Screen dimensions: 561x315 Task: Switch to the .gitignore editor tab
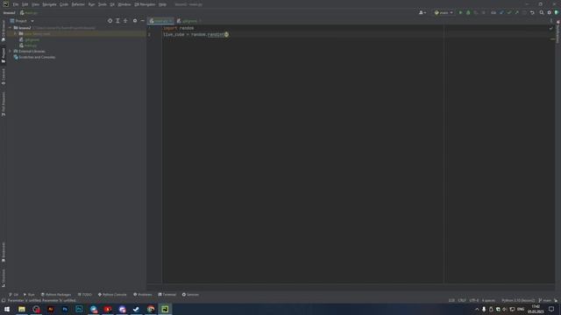189,21
